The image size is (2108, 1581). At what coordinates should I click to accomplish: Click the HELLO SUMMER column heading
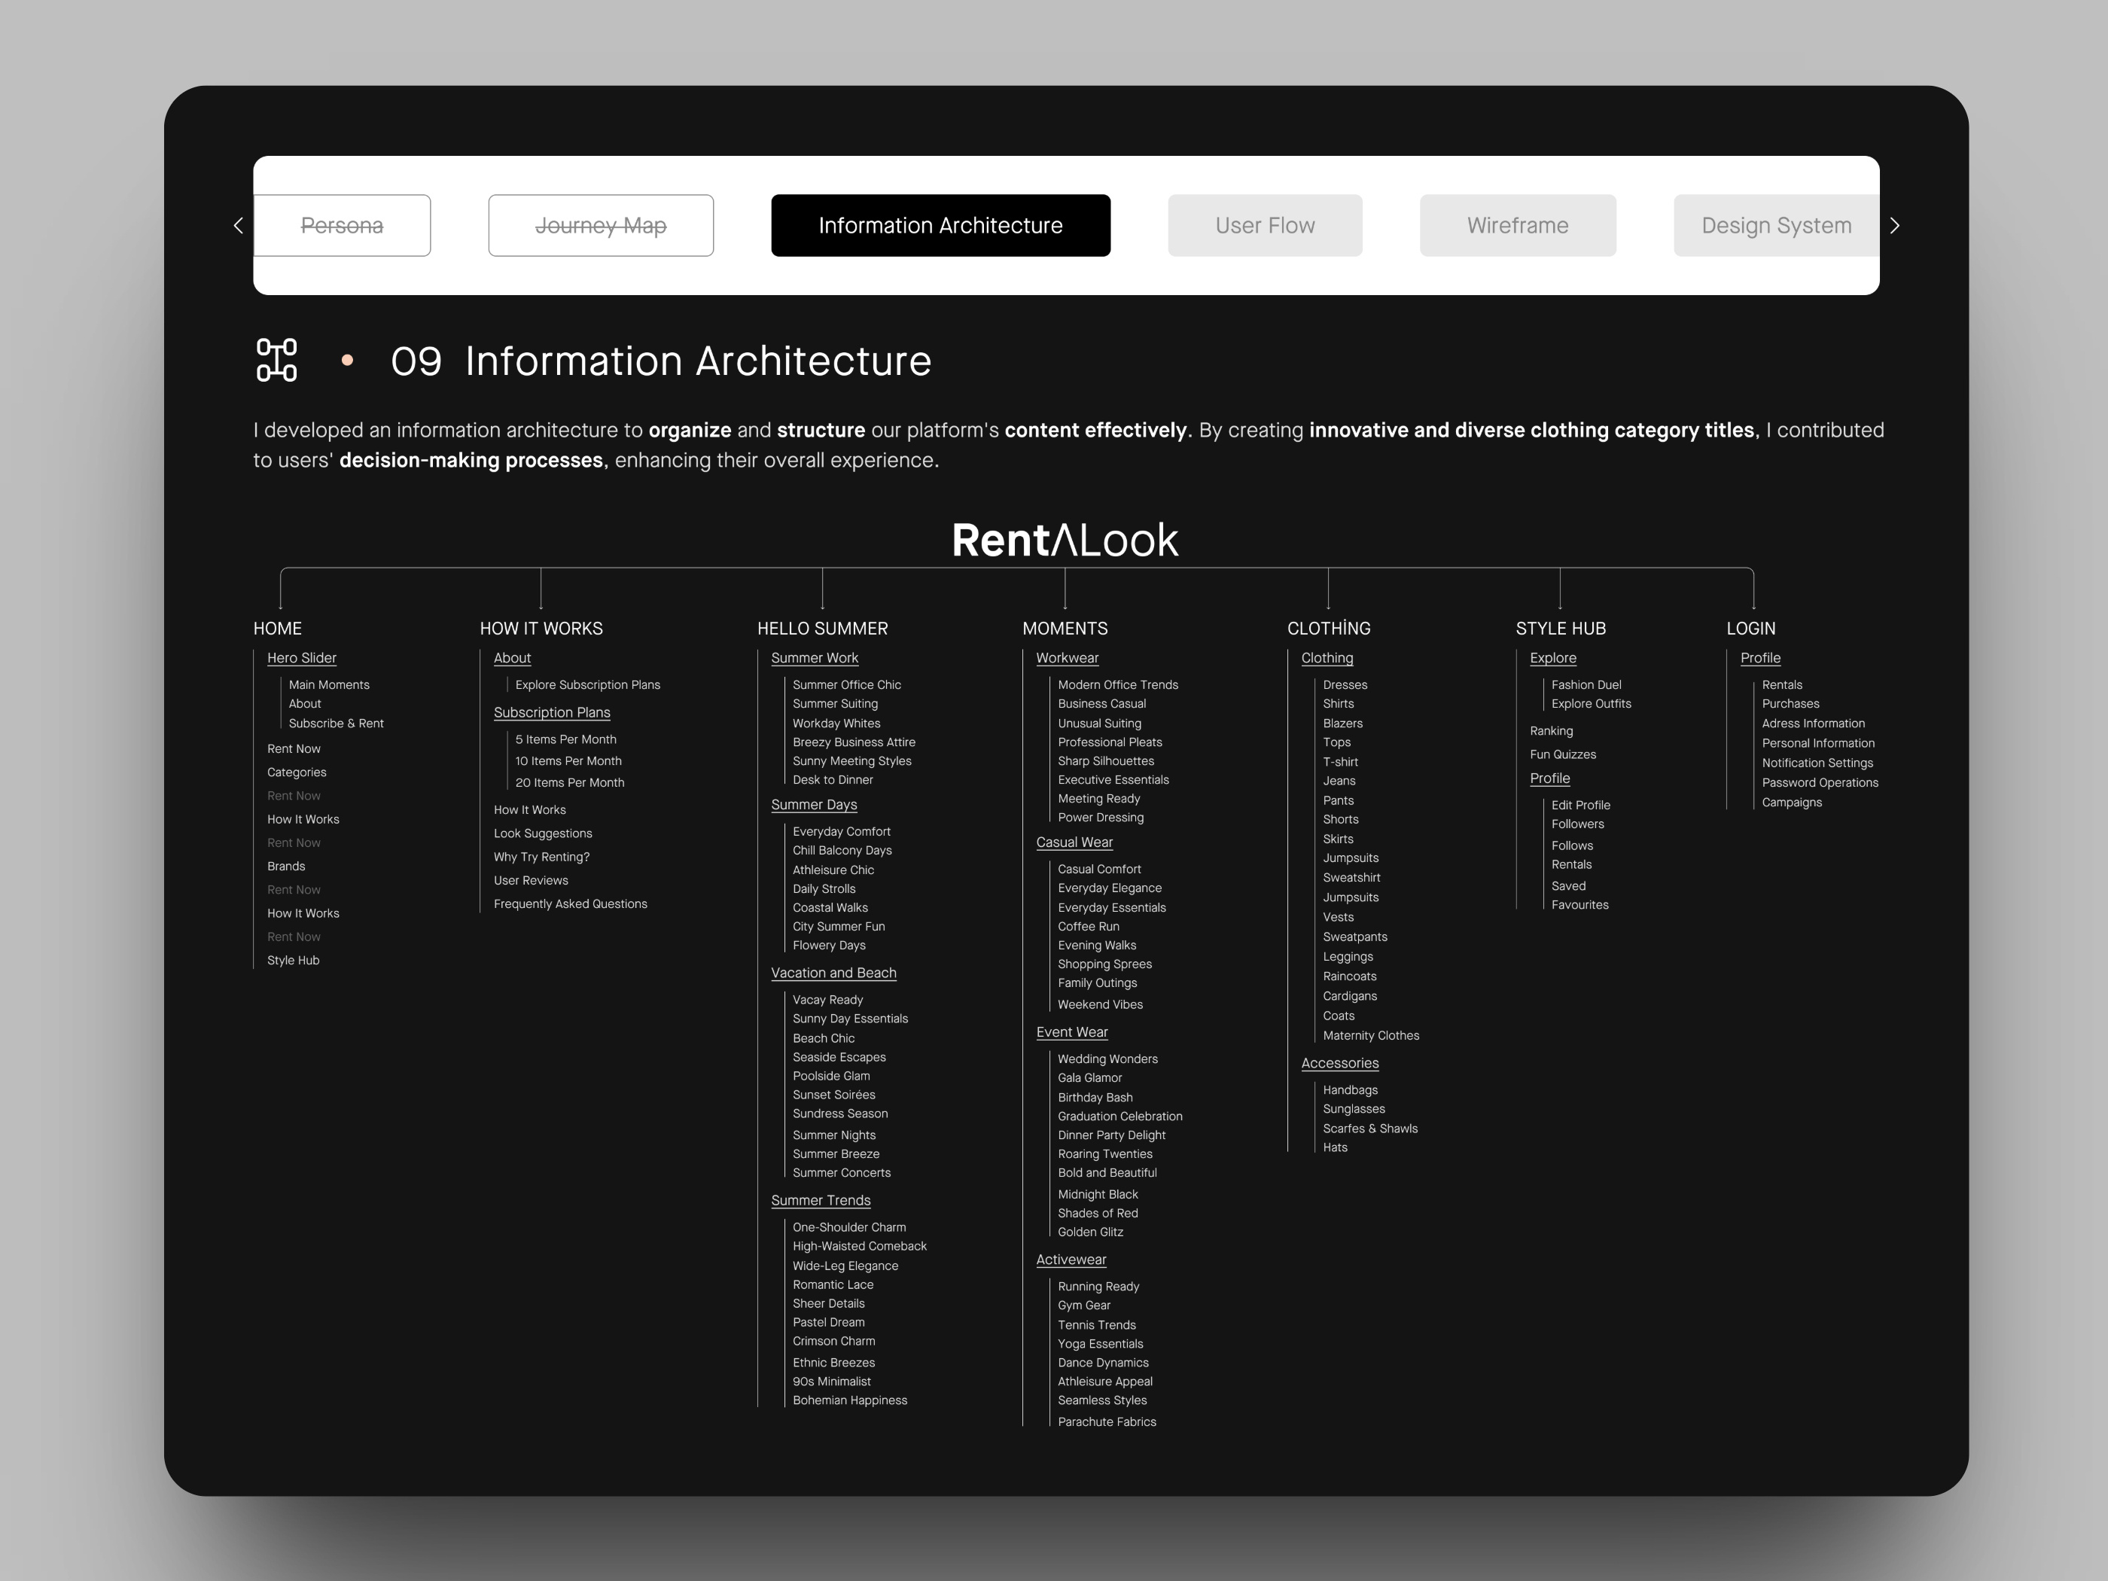point(822,629)
